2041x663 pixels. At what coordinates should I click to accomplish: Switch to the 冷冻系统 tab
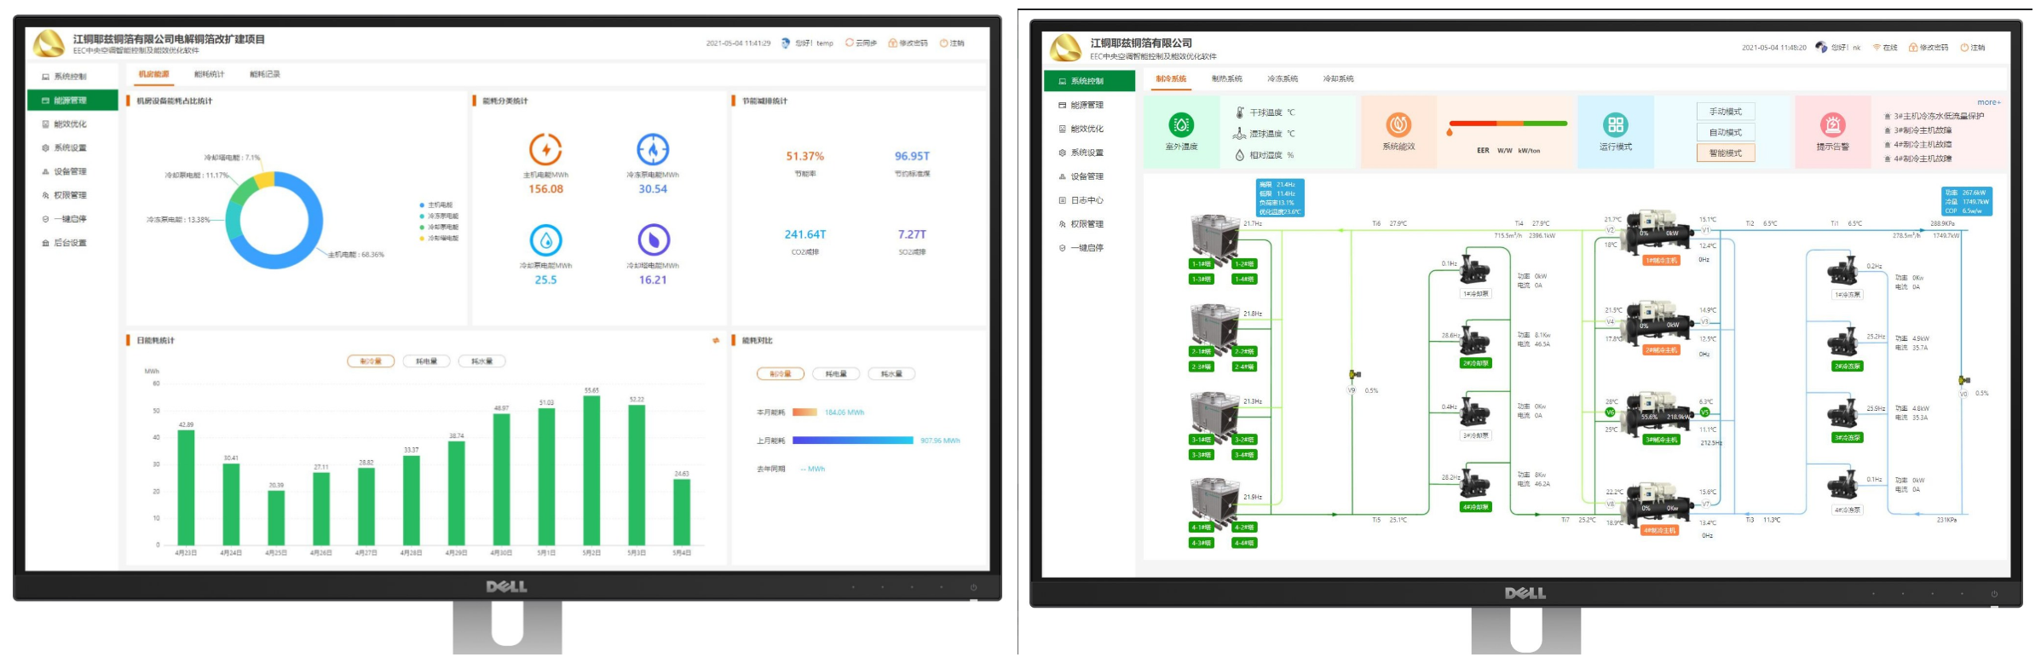click(1283, 78)
